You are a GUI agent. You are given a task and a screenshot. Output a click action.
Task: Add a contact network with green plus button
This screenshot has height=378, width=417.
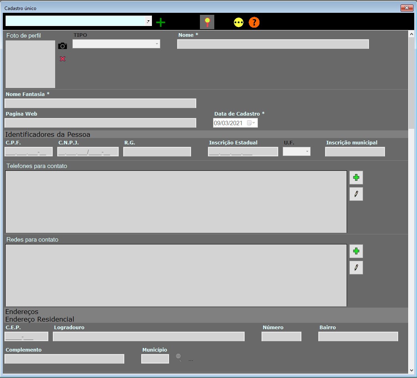(x=356, y=251)
